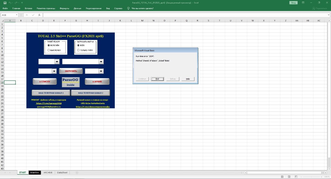Image resolution: width=331 pixels, height=179 pixels.
Task: Switch to the ARCHIVE sheet tab
Action: [x=48, y=172]
